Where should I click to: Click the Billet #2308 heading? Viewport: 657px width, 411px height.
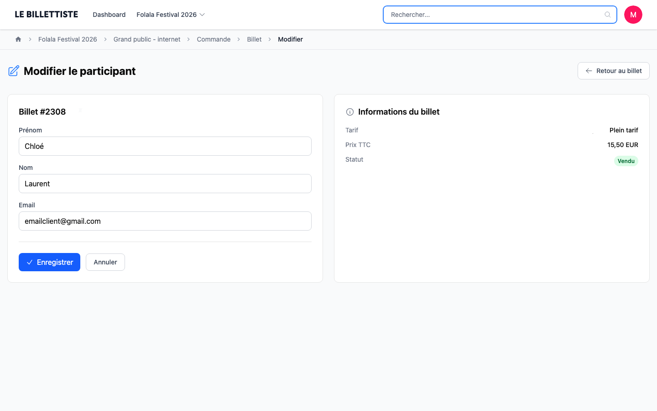pyautogui.click(x=42, y=112)
